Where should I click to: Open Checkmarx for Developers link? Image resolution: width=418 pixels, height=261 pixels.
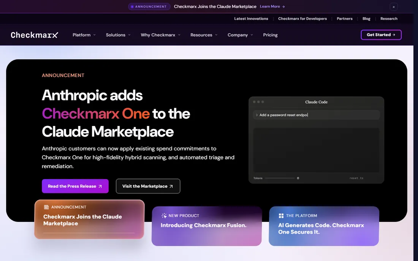302,19
